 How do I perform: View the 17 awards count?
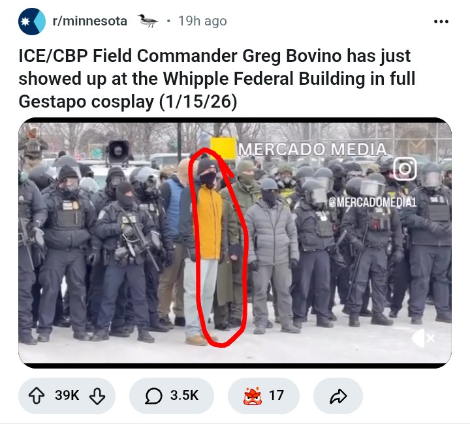(276, 395)
